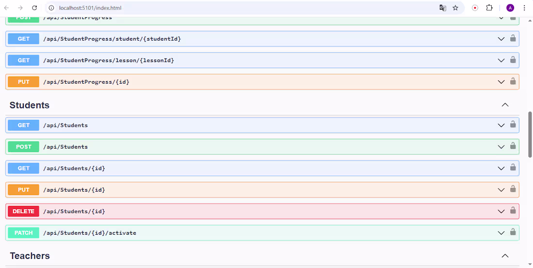Screen dimensions: 533x268
Task: Click lock icon on PUT StudentProgress/{id}
Action: click(513, 81)
